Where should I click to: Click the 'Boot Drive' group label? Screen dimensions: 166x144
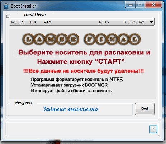[x=35, y=15]
